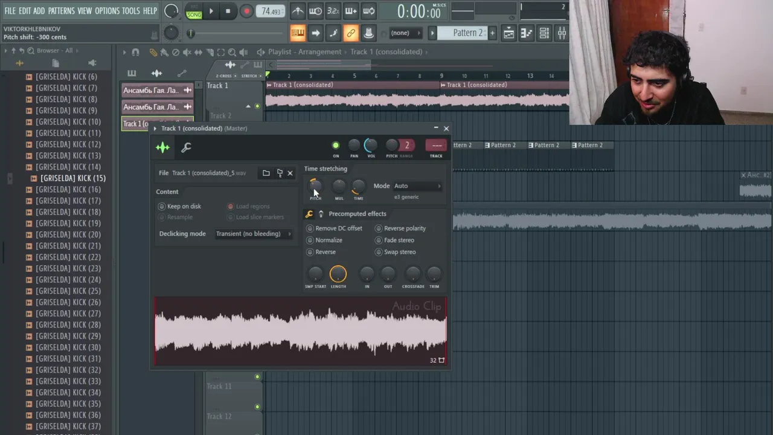This screenshot has height=435, width=773.
Task: Click the TRACK mixer routing box in the sampler
Action: (436, 145)
